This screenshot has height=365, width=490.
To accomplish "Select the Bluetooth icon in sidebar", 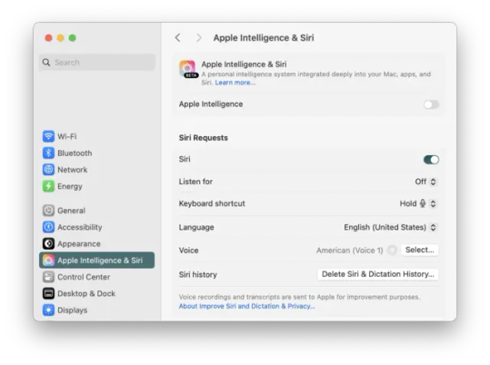I will tap(48, 153).
